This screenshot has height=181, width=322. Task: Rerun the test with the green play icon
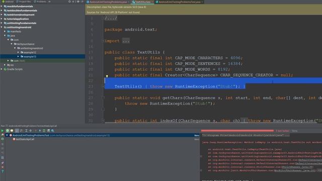coord(2,131)
